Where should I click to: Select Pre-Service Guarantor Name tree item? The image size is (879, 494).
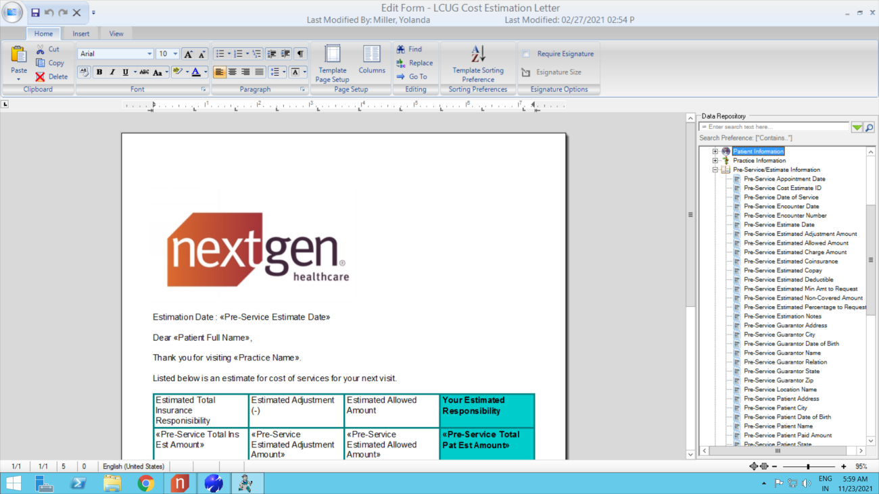click(x=782, y=353)
